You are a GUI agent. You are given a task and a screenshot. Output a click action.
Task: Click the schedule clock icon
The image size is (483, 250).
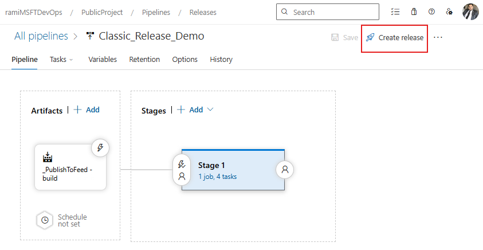[45, 220]
